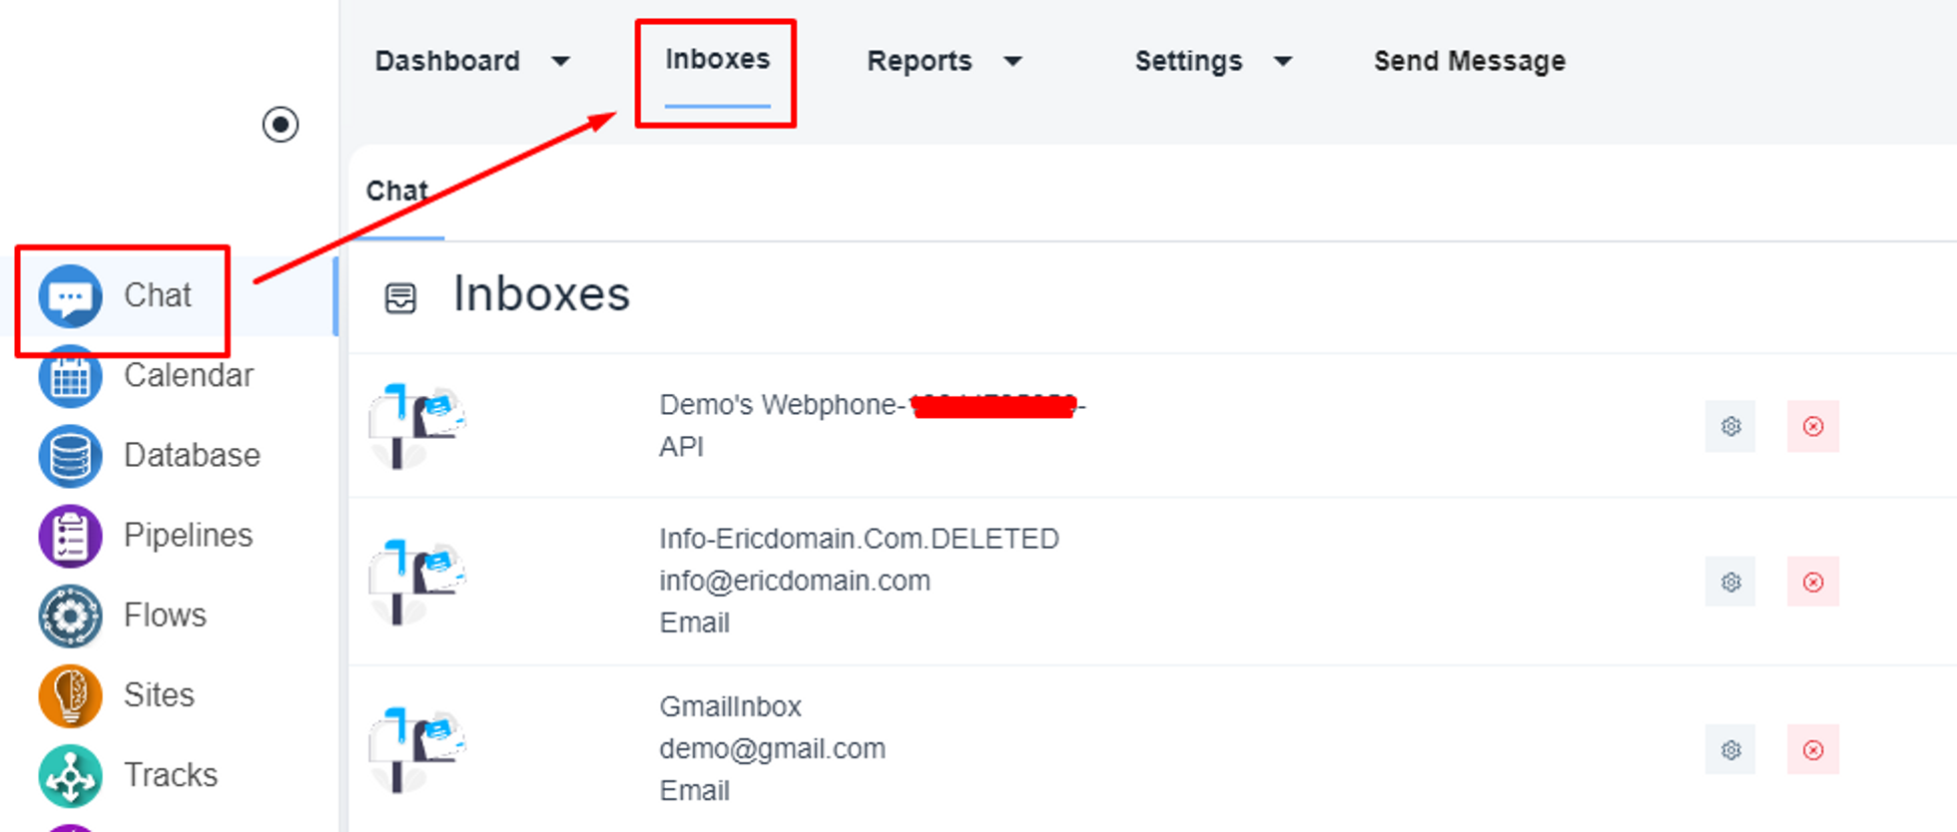Viewport: 1957px width, 832px height.
Task: Click the info@ericdomain.com email address
Action: click(x=794, y=581)
